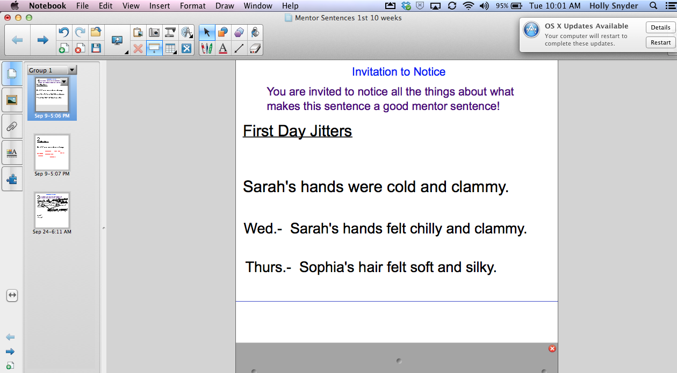
Task: Switch to the Gallery tab
Action: (12, 100)
